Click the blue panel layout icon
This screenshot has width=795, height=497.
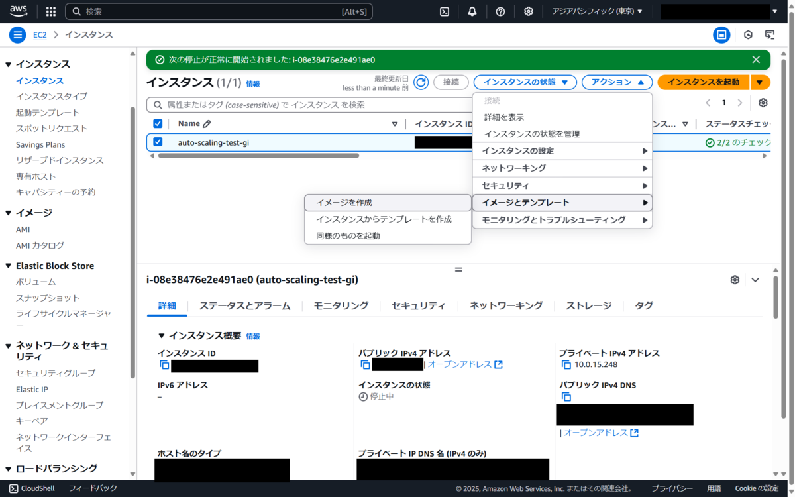coord(721,35)
